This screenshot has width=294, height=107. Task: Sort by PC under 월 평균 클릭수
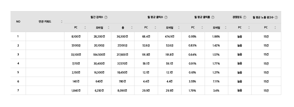155,28
